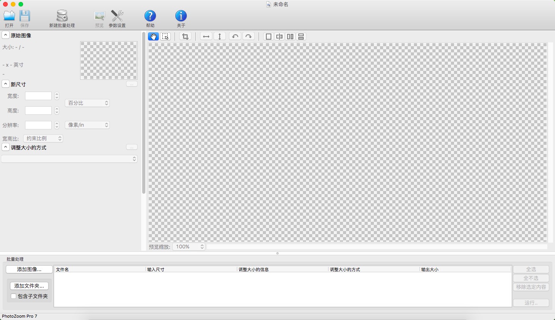Viewport: 555px width, 320px height.
Task: Select the hand pan tool
Action: [x=153, y=37]
